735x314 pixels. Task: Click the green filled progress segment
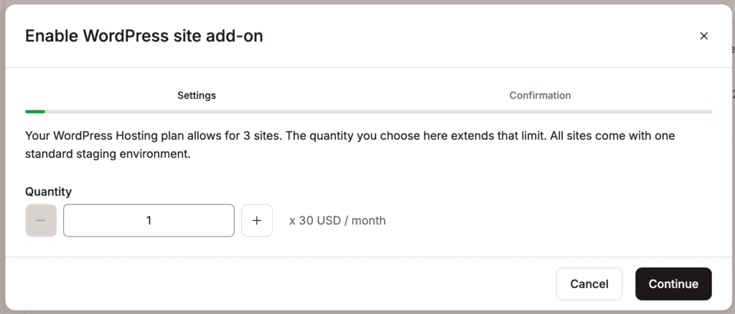[x=35, y=111]
